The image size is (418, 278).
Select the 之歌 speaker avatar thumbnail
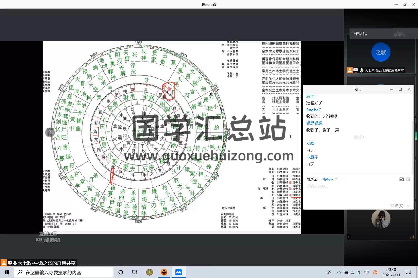tap(381, 52)
